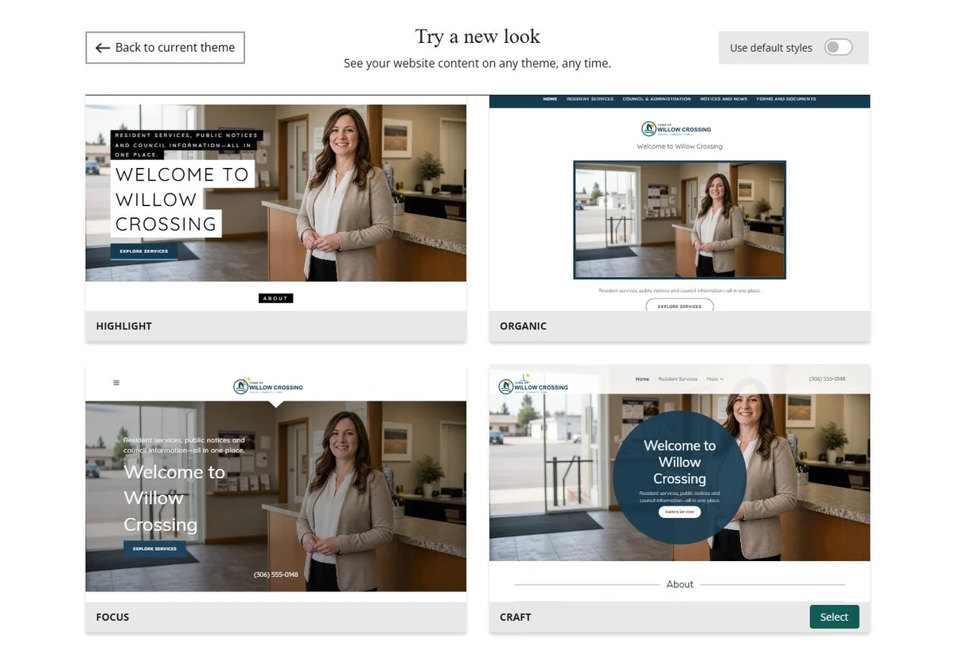Click the hamburger menu icon in Focus preview

click(116, 383)
